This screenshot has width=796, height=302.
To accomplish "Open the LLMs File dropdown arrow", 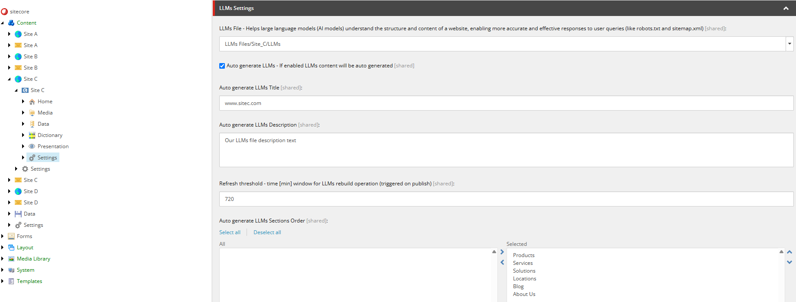I will tap(790, 44).
